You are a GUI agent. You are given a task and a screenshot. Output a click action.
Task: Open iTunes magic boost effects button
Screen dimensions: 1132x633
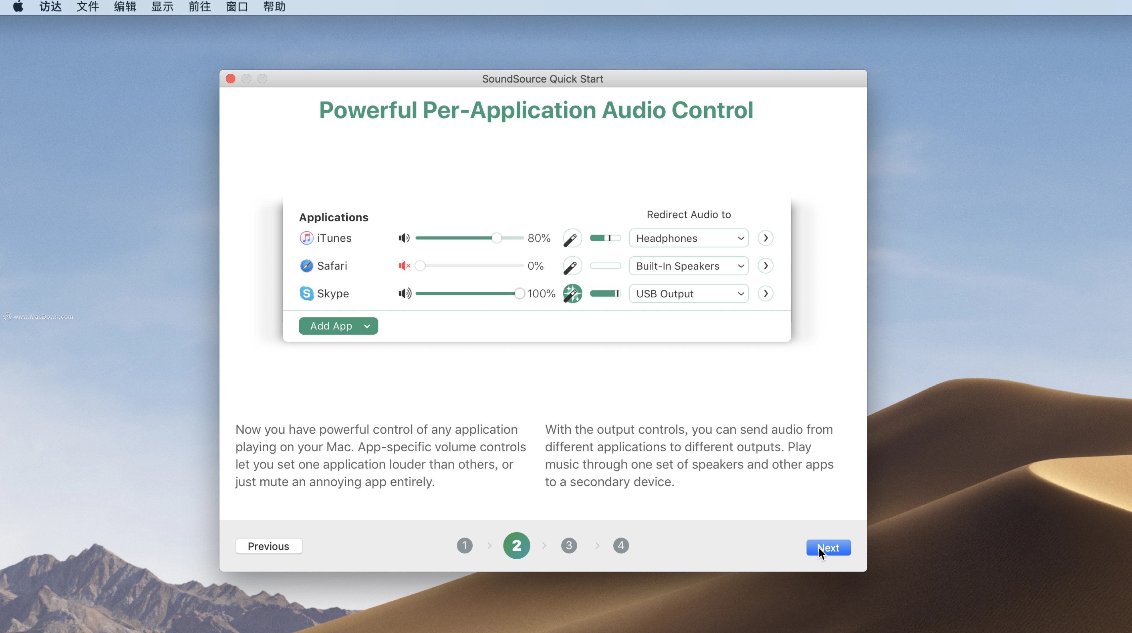(572, 238)
